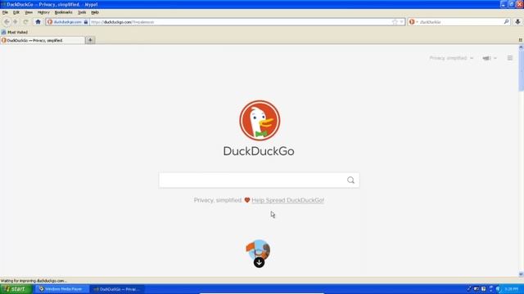Open the Most Visited bookmarks folder
Viewport: 524px width, 294px height.
coord(15,32)
